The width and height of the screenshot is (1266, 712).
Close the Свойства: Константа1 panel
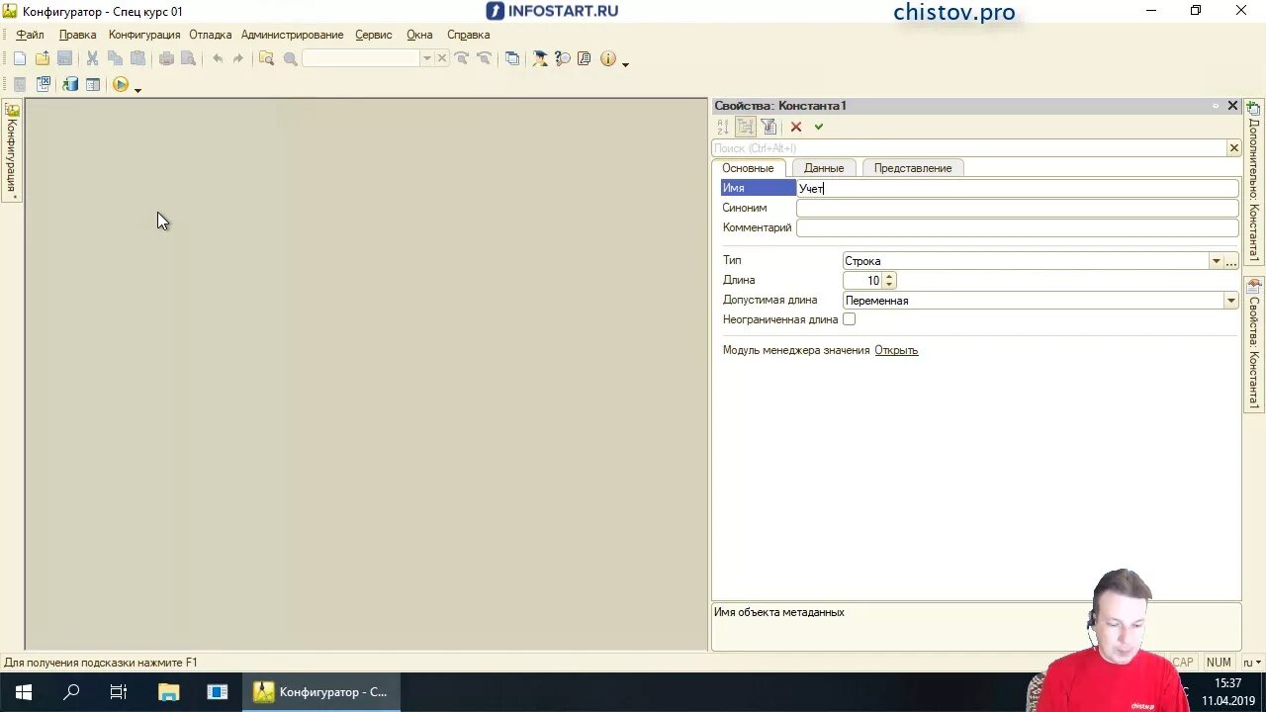point(1232,106)
